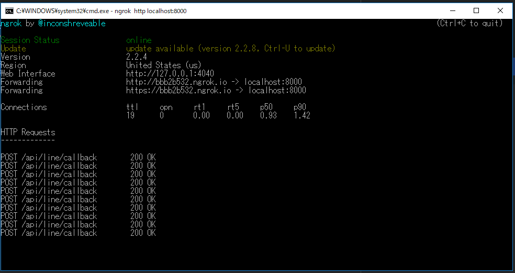Screen dimensions: 515x273
Task: Click the 'update available (version 2.2.8...)' message
Action: 231,48
